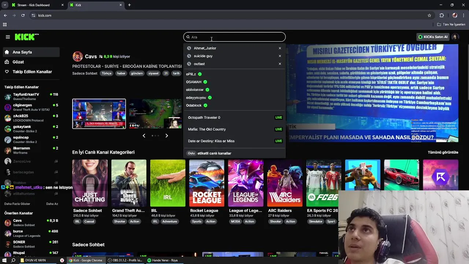This screenshot has width=469, height=264.
Task: Click the Türkçe tag
Action: (107, 73)
